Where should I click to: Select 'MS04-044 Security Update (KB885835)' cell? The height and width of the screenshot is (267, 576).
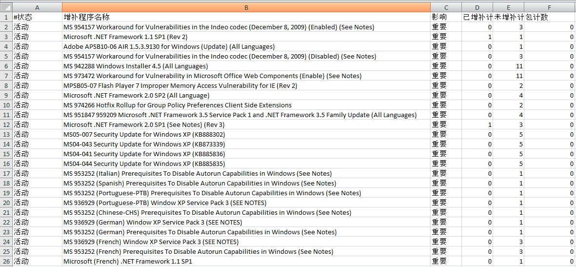[246, 164]
